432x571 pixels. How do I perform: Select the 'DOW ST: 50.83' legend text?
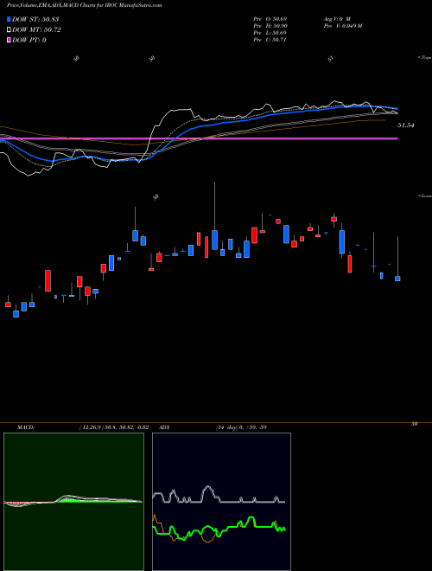[35, 19]
